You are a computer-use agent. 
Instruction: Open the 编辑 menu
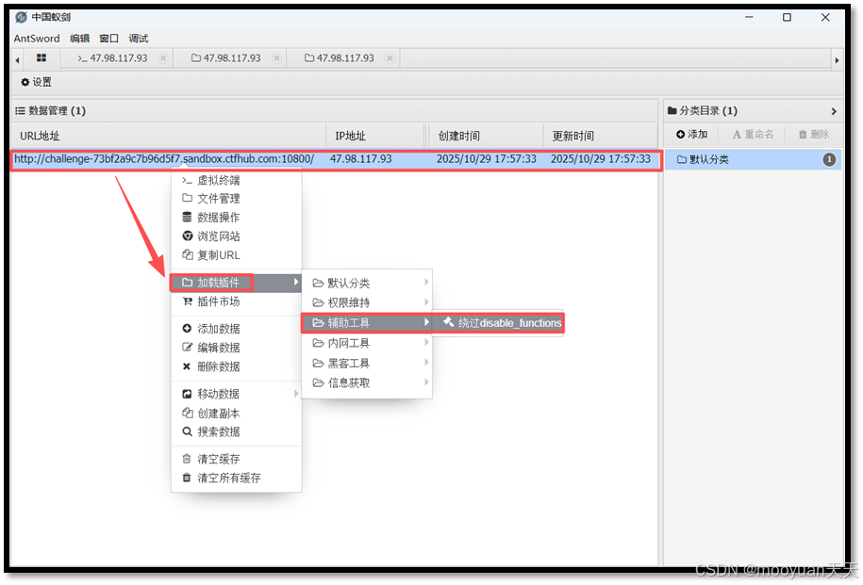pyautogui.click(x=80, y=39)
